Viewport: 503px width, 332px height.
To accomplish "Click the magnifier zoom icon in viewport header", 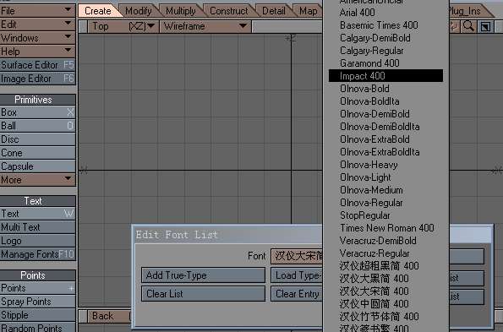I will click(468, 26).
